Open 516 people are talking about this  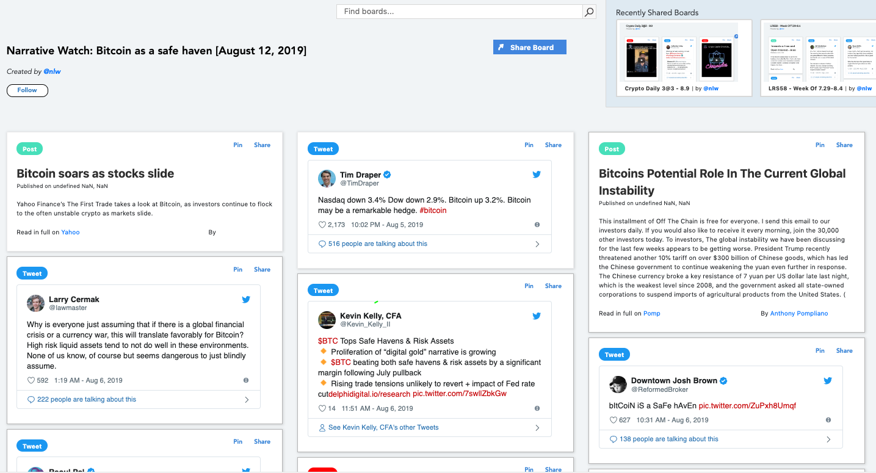378,244
